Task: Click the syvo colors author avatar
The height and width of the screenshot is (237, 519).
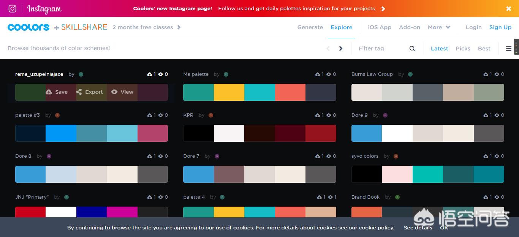Action: (x=396, y=156)
